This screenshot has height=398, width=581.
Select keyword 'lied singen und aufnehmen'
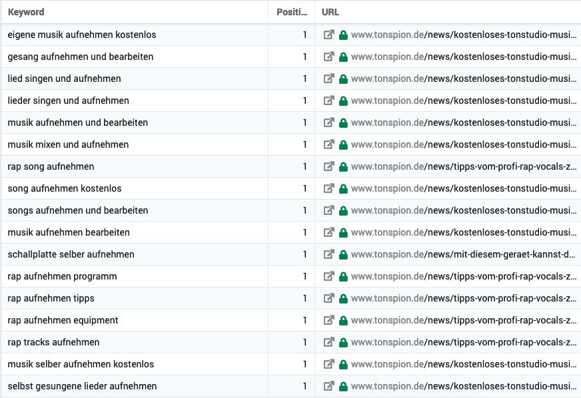[64, 79]
